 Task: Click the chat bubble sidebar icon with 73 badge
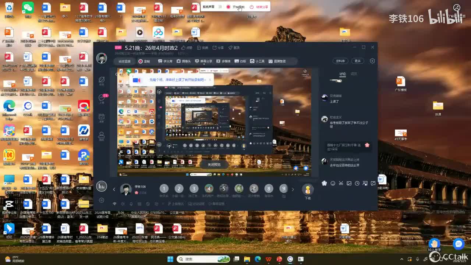[x=102, y=98]
